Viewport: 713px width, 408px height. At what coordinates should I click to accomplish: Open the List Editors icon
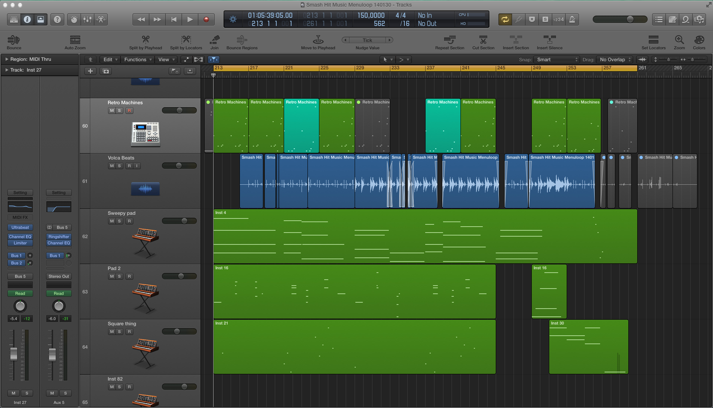659,19
